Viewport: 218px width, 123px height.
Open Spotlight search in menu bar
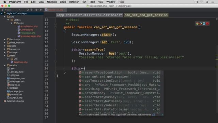pos(207,2)
